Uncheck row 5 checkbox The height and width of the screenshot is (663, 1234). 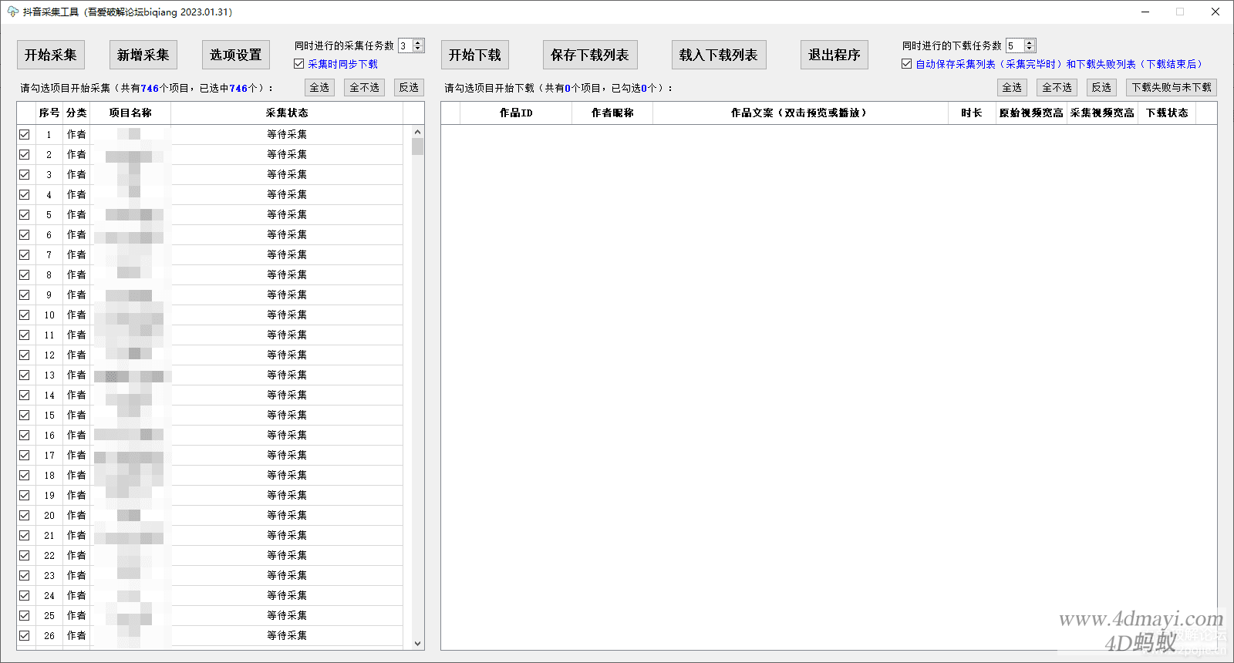(25, 214)
